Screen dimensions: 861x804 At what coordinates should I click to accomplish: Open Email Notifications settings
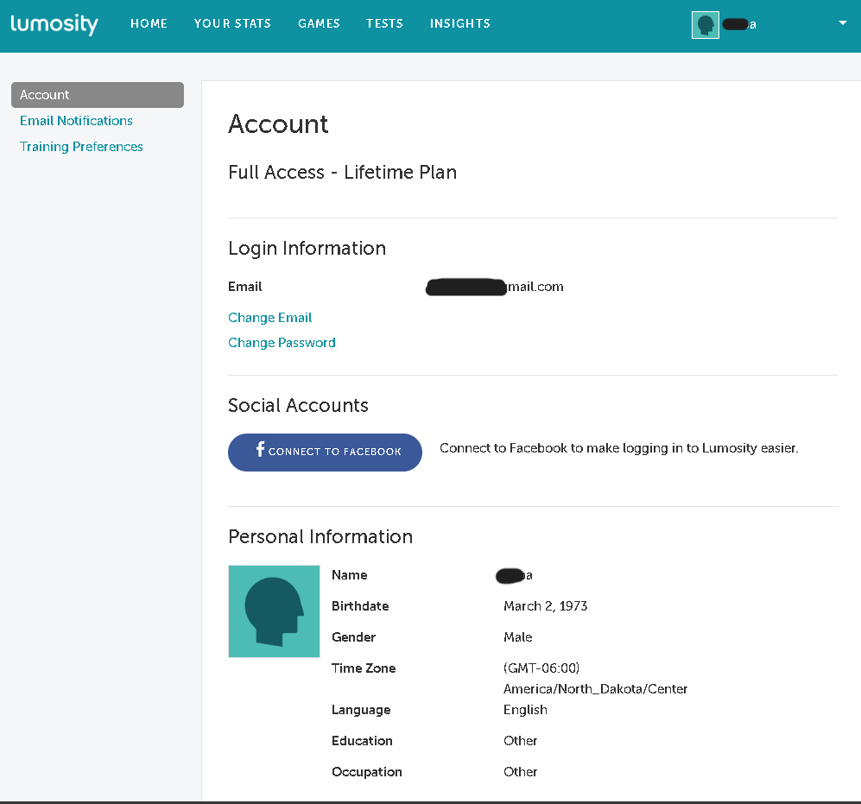(x=76, y=121)
